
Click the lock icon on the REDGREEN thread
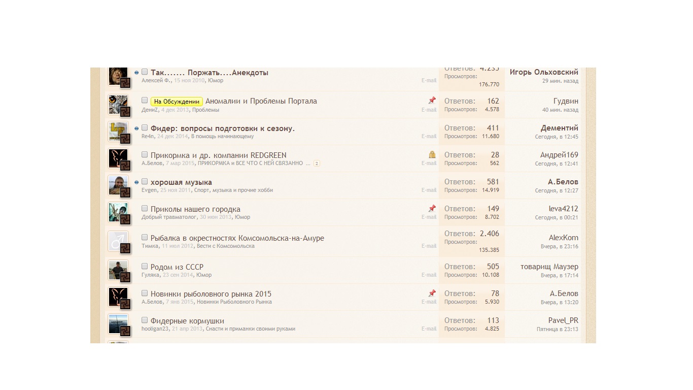(432, 154)
